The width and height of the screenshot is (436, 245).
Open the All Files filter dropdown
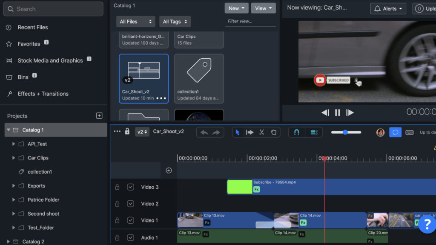(135, 22)
